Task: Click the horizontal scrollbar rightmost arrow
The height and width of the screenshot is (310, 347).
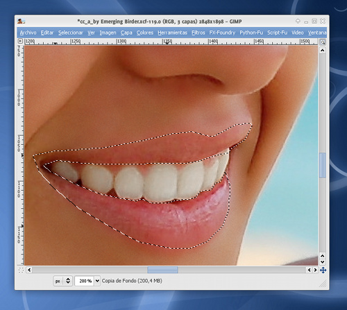Action: (x=315, y=270)
